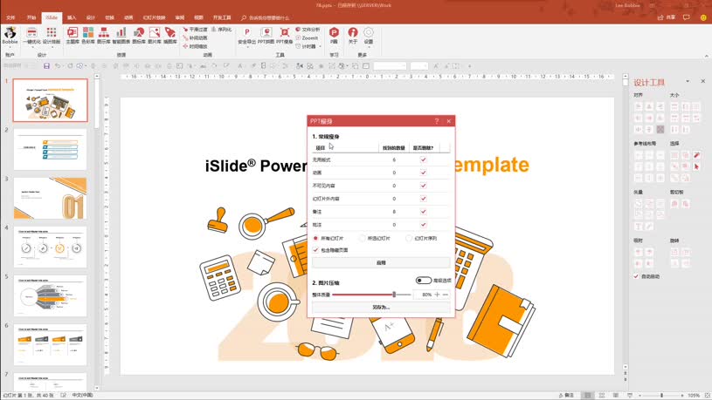The height and width of the screenshot is (400, 712).
Task: Click the undo arrow in quick access bar
Action: tap(58, 66)
